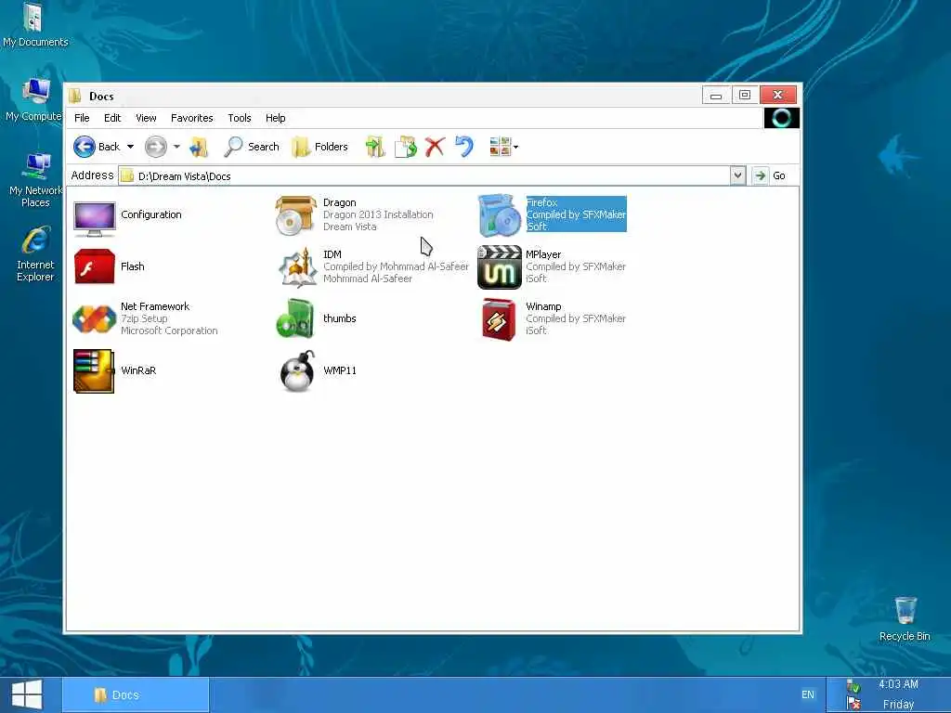Select the MPlayer clapperboard icon
The image size is (951, 713).
point(499,266)
